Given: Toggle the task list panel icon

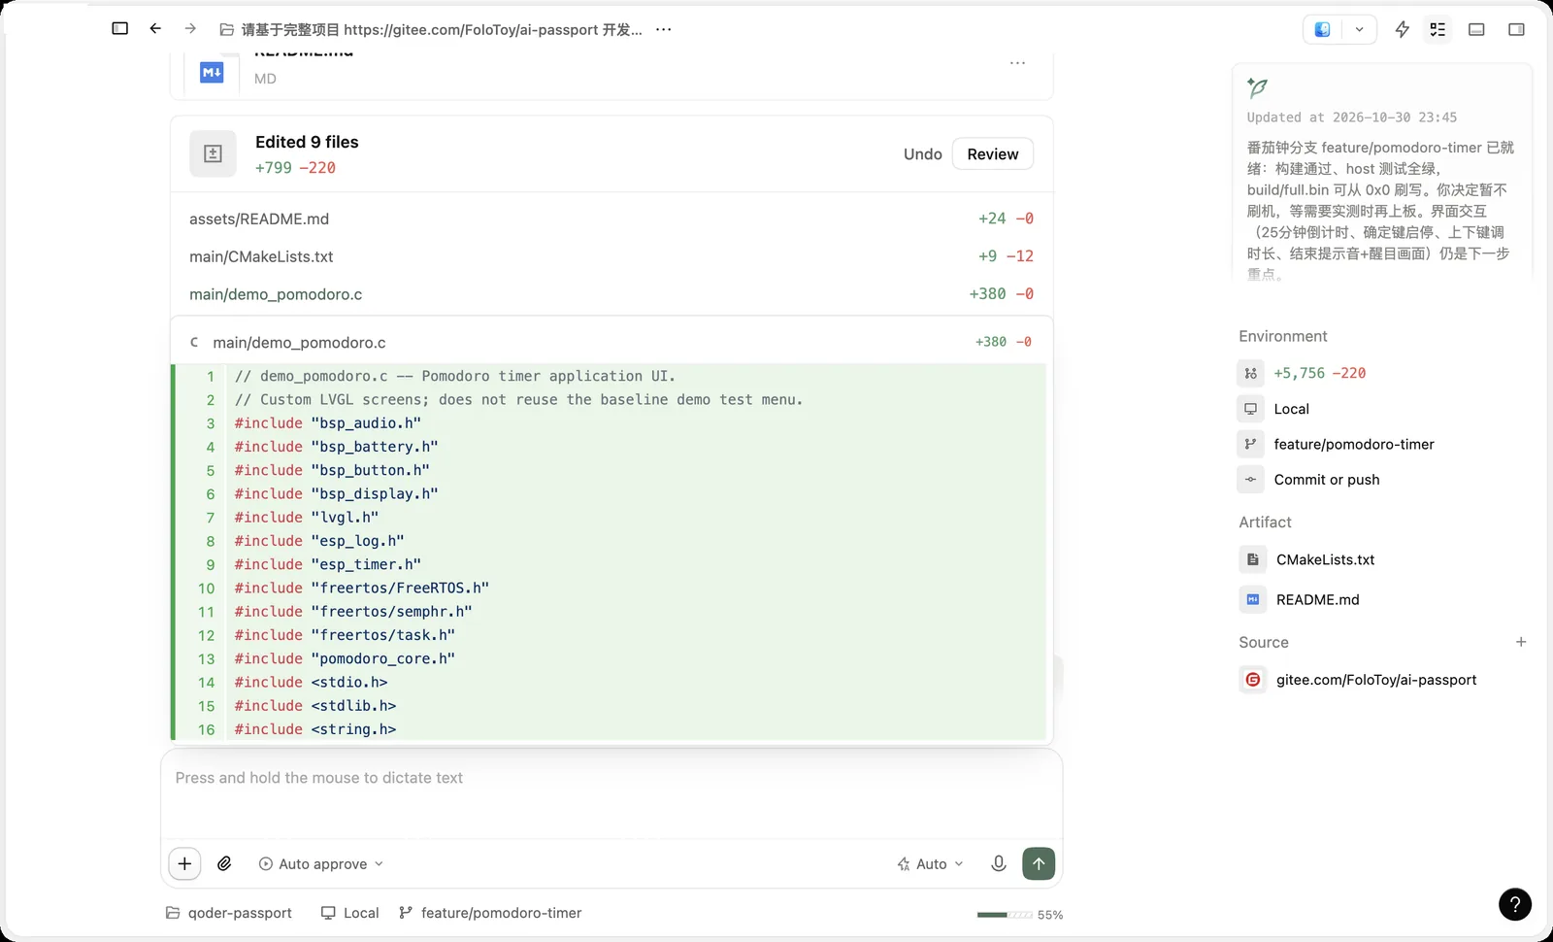Looking at the screenshot, I should (x=1437, y=29).
